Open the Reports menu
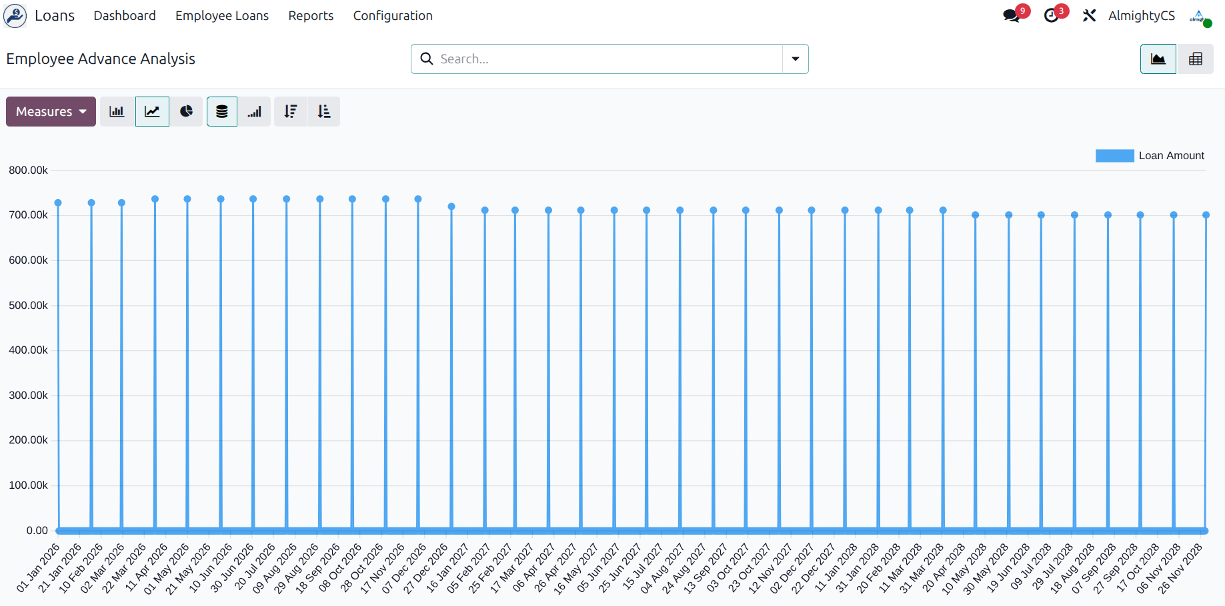Image resolution: width=1225 pixels, height=606 pixels. click(311, 16)
